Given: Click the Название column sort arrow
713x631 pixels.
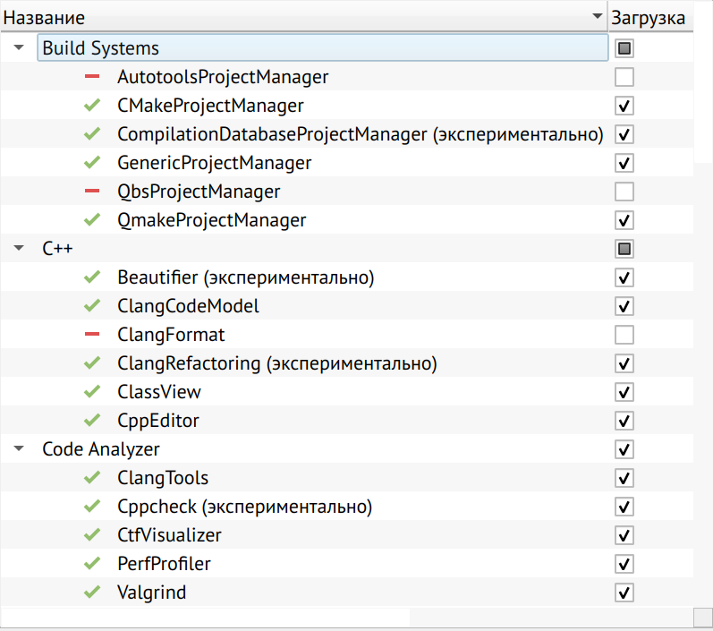Looking at the screenshot, I should (x=598, y=16).
